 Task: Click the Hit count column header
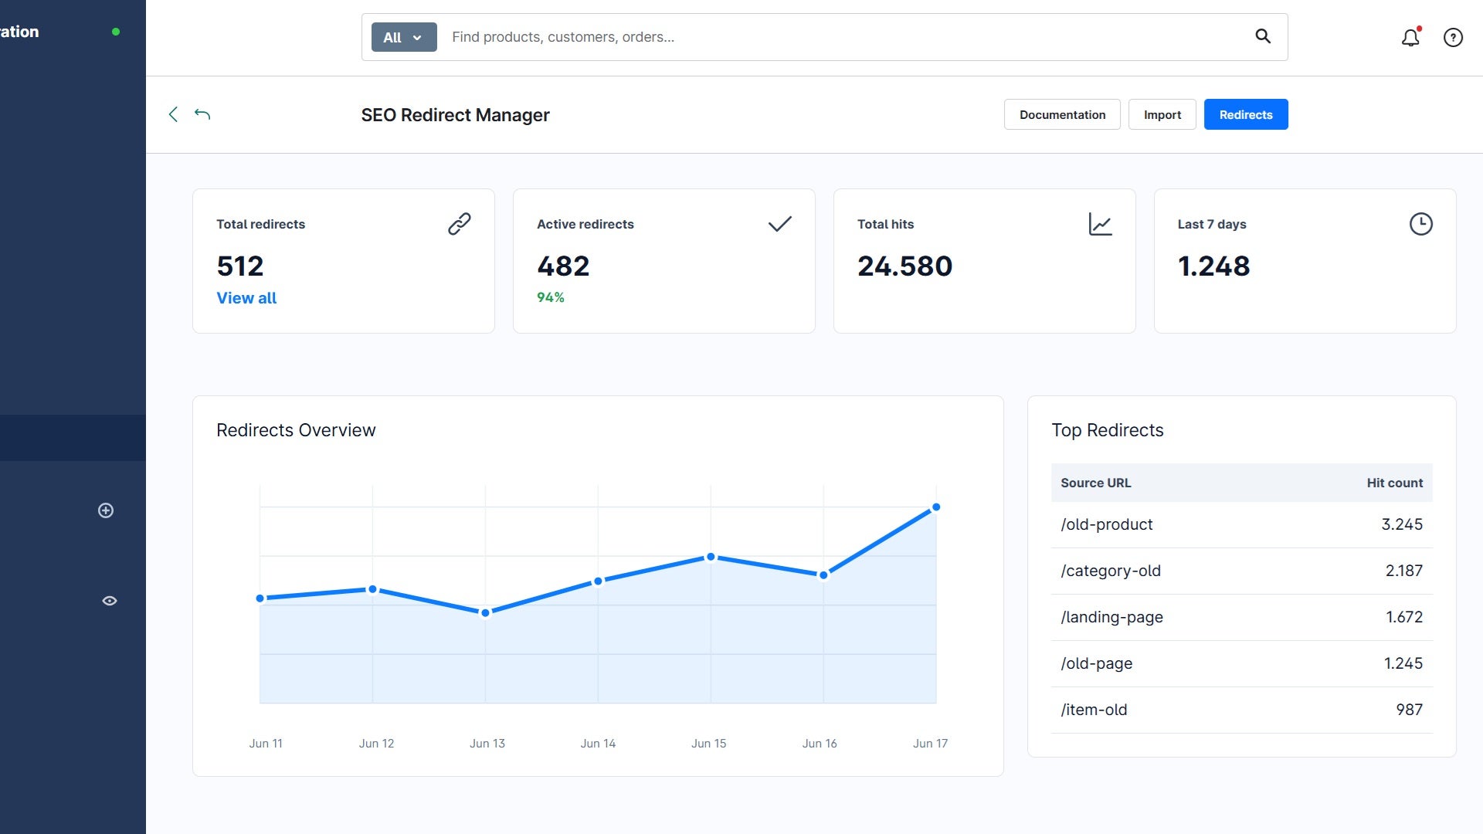click(x=1395, y=483)
